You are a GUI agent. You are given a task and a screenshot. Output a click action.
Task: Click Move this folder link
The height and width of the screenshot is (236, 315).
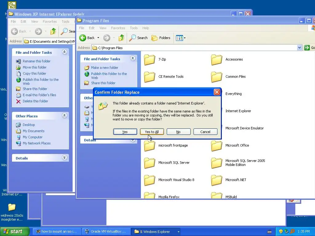pos(34,67)
